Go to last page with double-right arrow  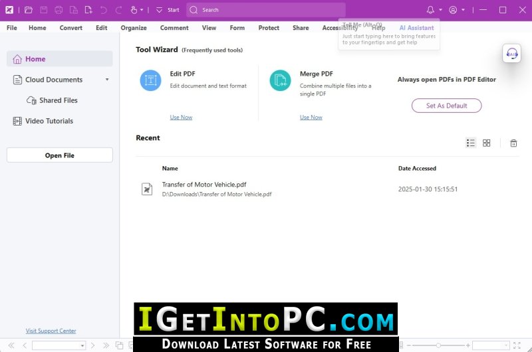106,345
